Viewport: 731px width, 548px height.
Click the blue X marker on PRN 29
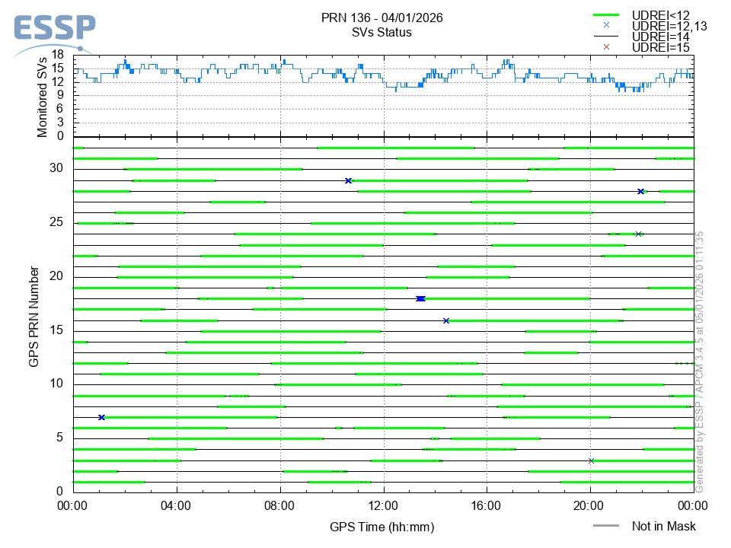[x=348, y=180]
